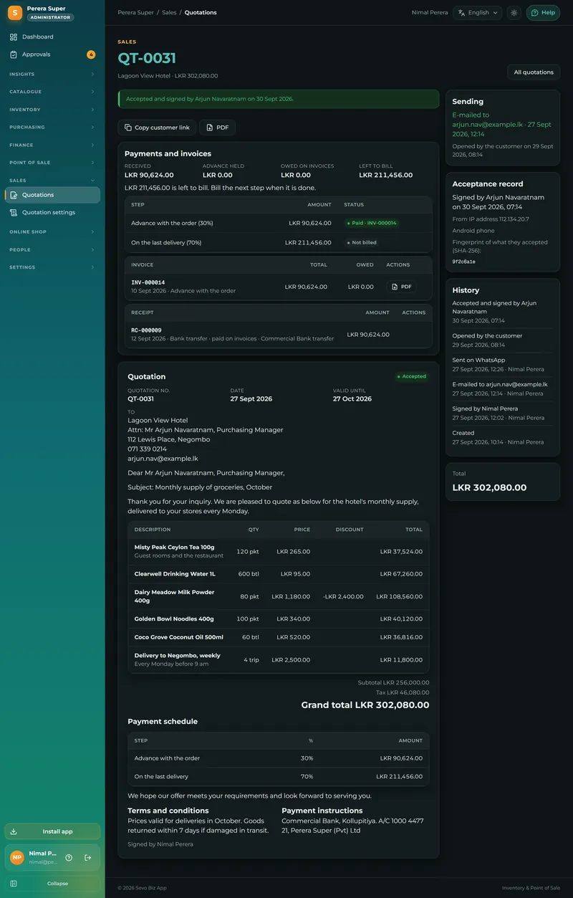Click the log out icon
Viewport: 573px width, 898px height.
tap(88, 857)
